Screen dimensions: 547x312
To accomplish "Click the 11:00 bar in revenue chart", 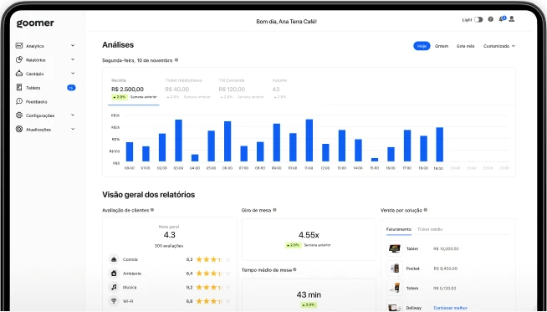I will (309, 141).
